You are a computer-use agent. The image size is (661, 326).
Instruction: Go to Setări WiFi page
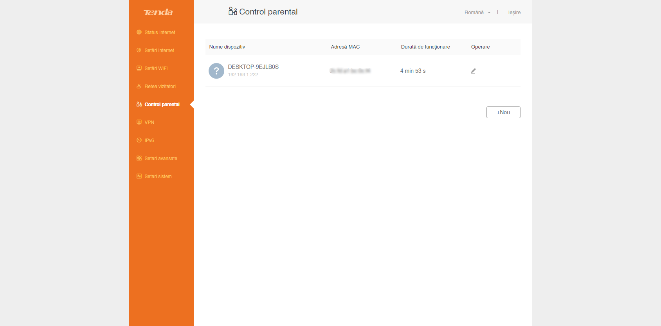point(156,68)
